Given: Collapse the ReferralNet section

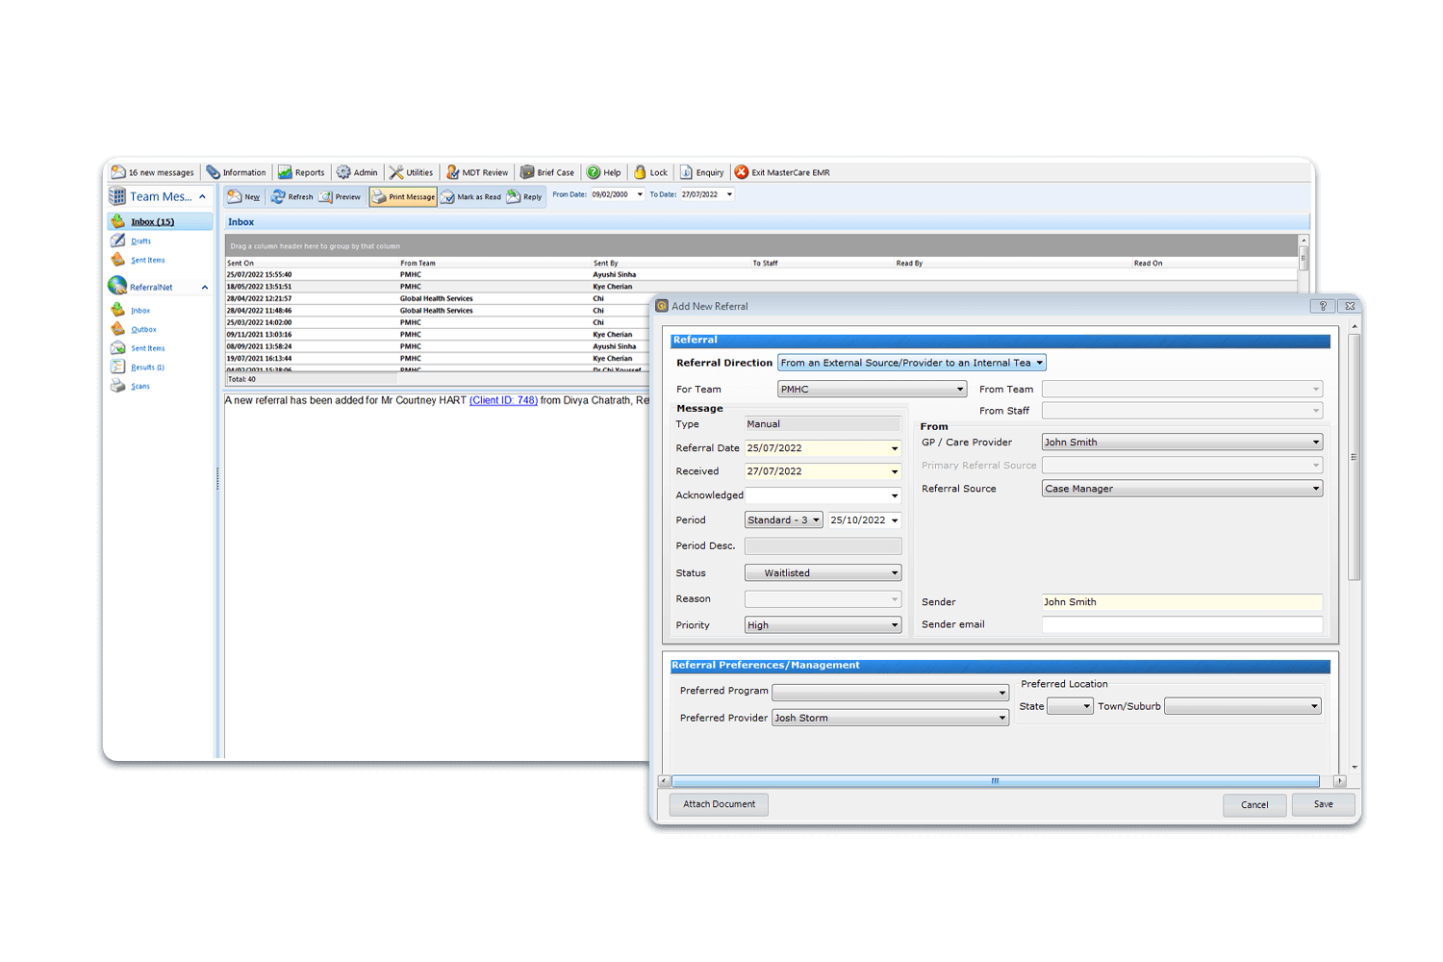Looking at the screenshot, I should click(203, 286).
